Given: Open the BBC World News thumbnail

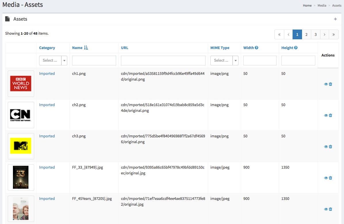Looking at the screenshot, I should click(x=21, y=84).
